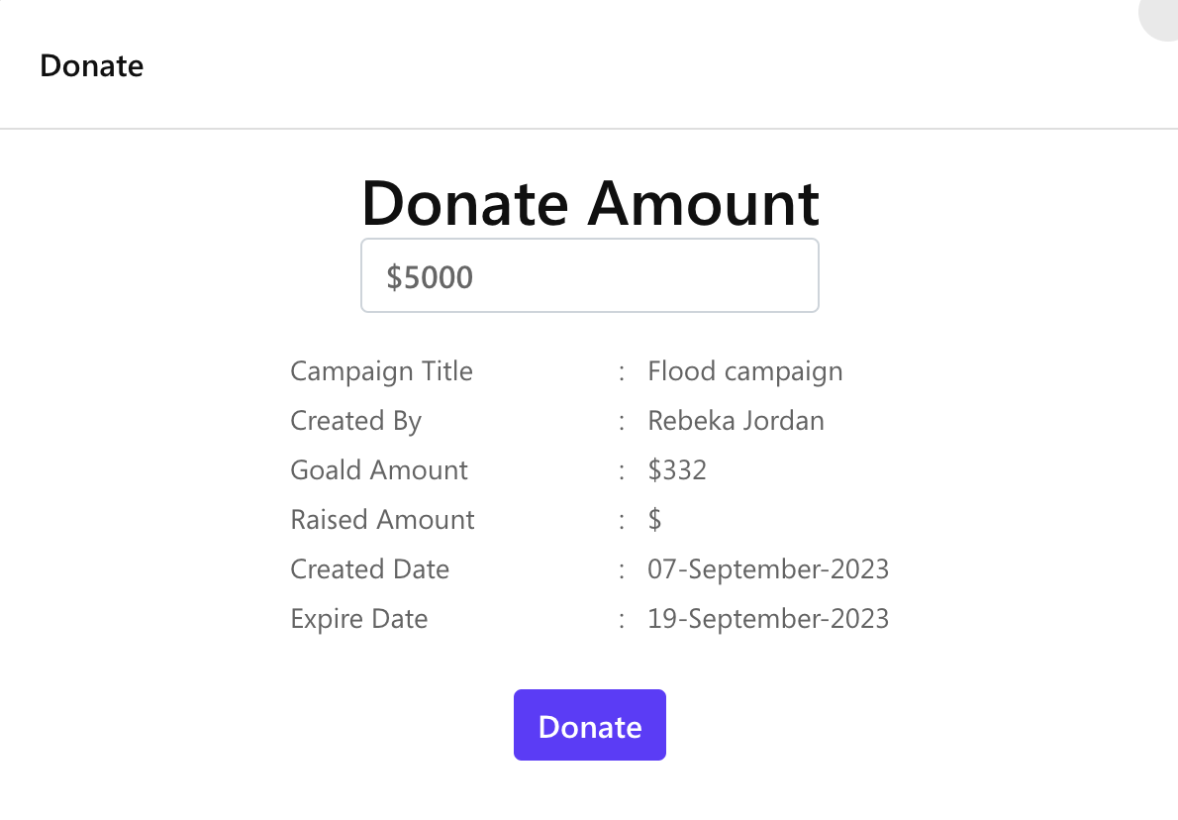1178x820 pixels.
Task: Click the dollar sign next to Raised Amount
Action: pyautogui.click(x=654, y=520)
